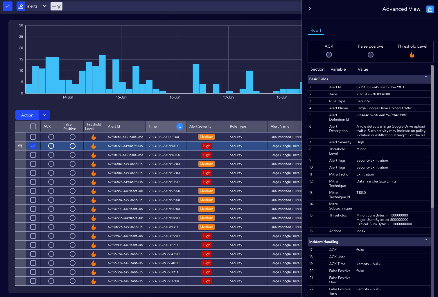Click the flame icon for alert 6235e88b

coord(94,218)
